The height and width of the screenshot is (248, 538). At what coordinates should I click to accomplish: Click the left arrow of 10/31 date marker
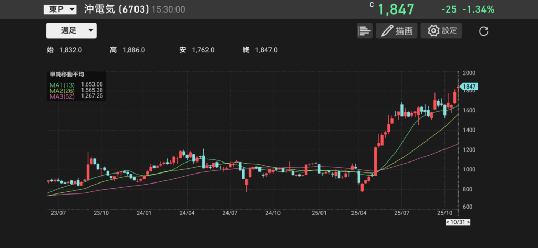point(447,222)
